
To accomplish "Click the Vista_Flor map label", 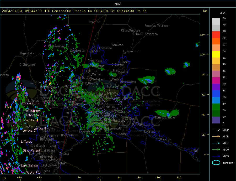I will pyautogui.click(x=34, y=172).
